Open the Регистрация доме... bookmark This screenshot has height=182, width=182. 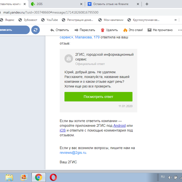[x=77, y=20]
